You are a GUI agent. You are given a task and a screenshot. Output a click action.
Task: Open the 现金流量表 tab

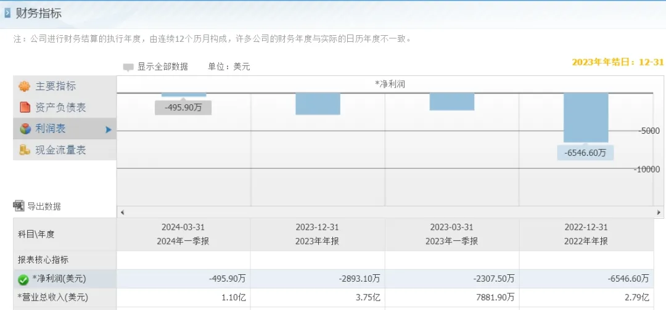point(65,150)
